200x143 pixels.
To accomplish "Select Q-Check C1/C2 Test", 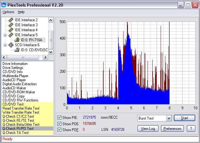I will [x=27, y=116].
